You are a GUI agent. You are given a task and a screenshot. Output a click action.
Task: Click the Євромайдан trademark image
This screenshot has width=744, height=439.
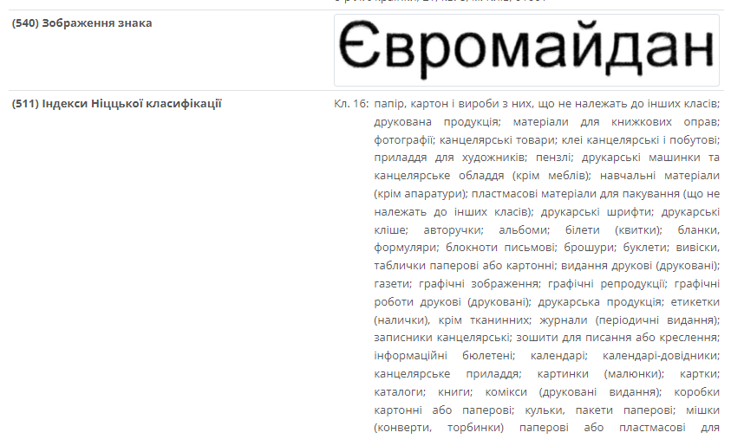pyautogui.click(x=526, y=49)
